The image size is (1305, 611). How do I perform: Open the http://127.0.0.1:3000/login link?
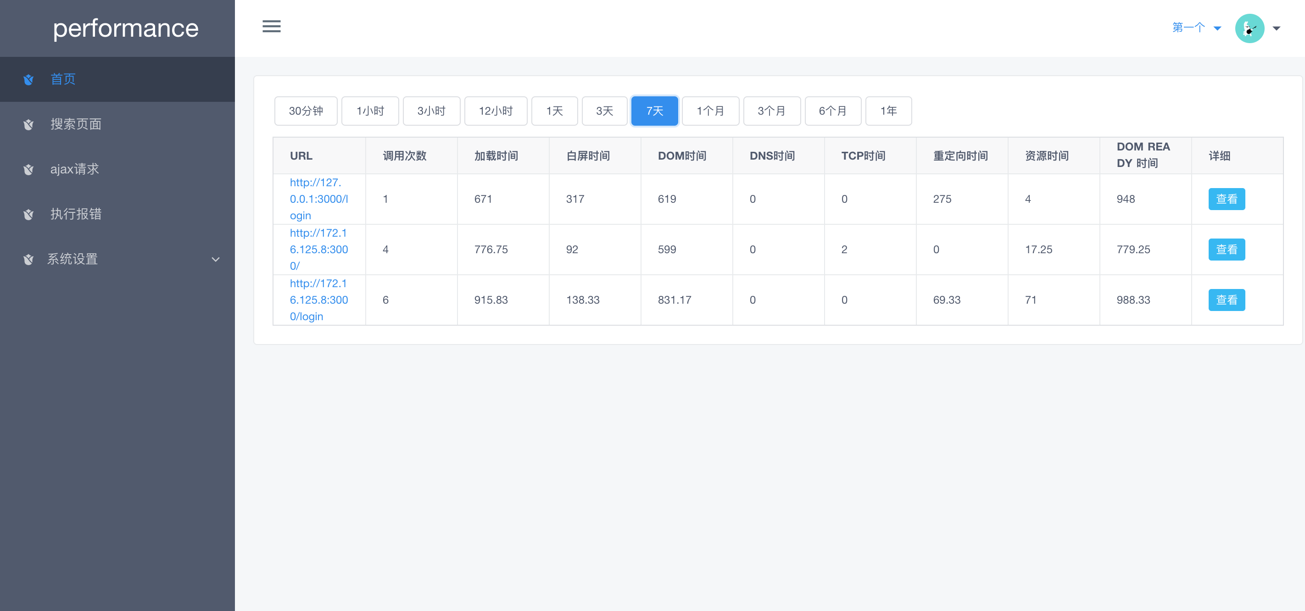pyautogui.click(x=319, y=199)
